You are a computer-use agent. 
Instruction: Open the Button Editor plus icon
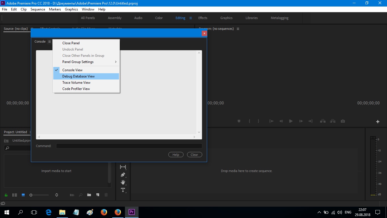[378, 121]
